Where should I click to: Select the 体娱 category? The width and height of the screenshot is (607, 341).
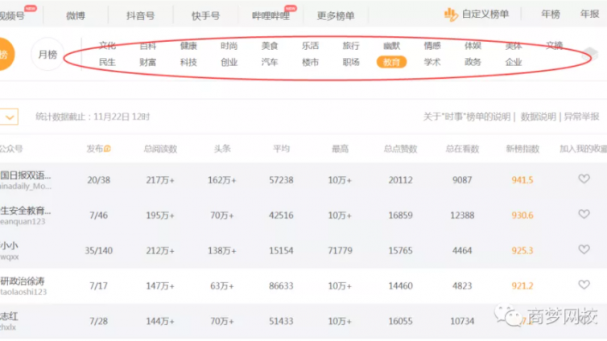pyautogui.click(x=473, y=46)
